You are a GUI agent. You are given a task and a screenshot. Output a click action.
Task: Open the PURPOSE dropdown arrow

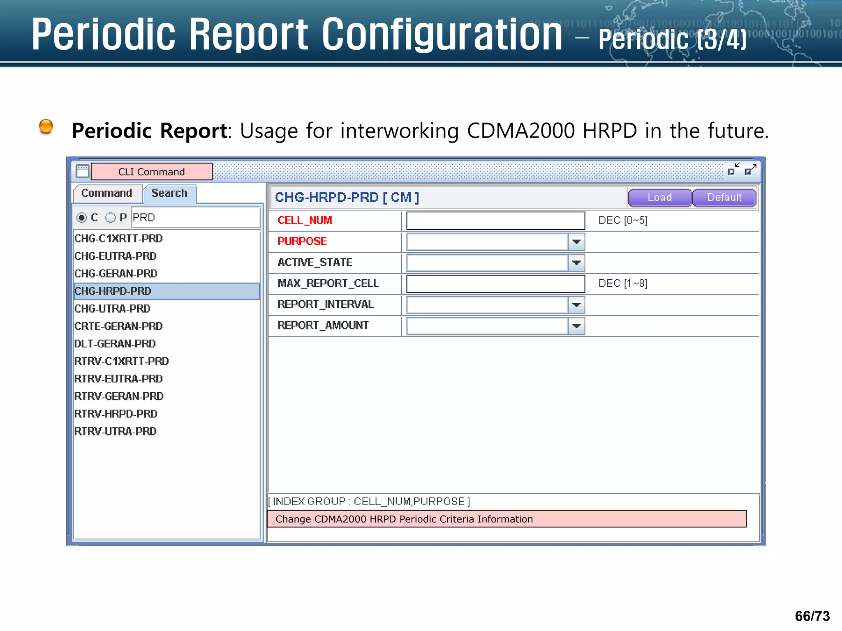[x=576, y=242]
